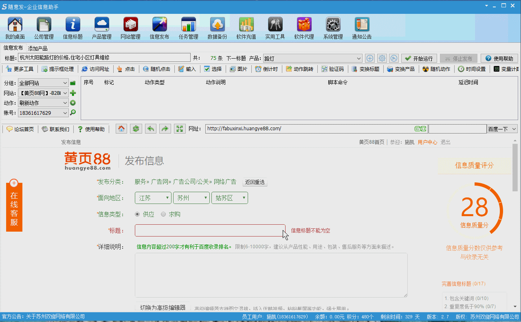Click the search box beside 百度一下
Screen dimensions: 521x322
click(457, 129)
